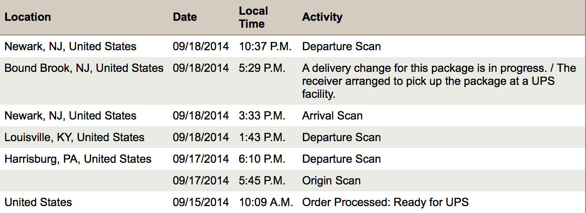
Task: Select the 5:29 P.M. time entry
Action: 262,68
